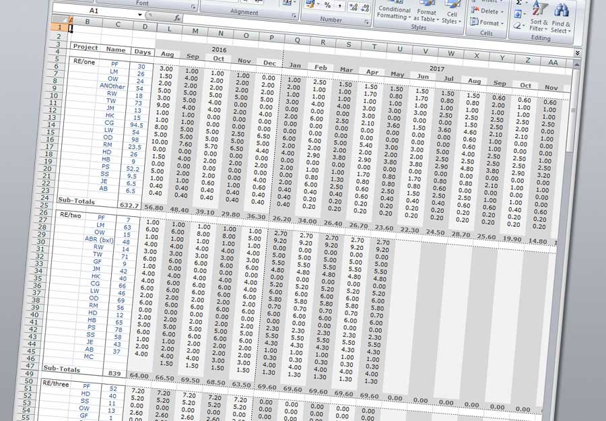Click the MC name cell
This screenshot has height=421, width=606.
click(88, 356)
